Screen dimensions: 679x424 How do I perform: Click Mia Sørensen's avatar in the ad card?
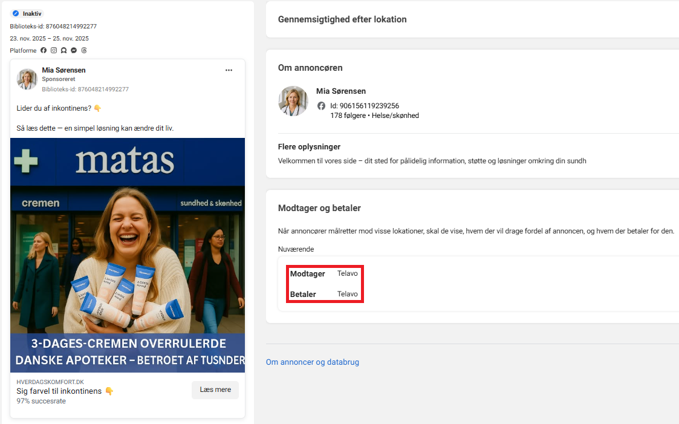[27, 79]
